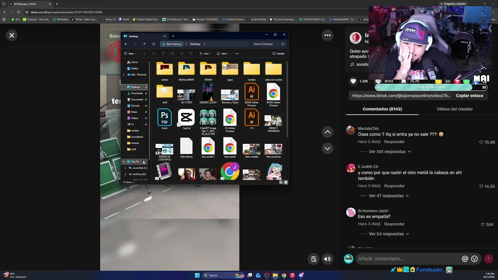The image size is (498, 280).
Task: Go to next TikTok video
Action: 328,148
